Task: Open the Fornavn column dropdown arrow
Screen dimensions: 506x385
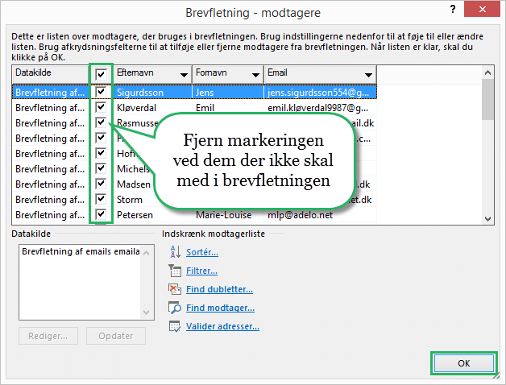Action: click(x=255, y=75)
